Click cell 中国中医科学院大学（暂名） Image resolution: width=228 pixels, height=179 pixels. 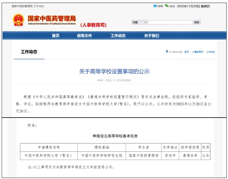[x=49, y=156]
